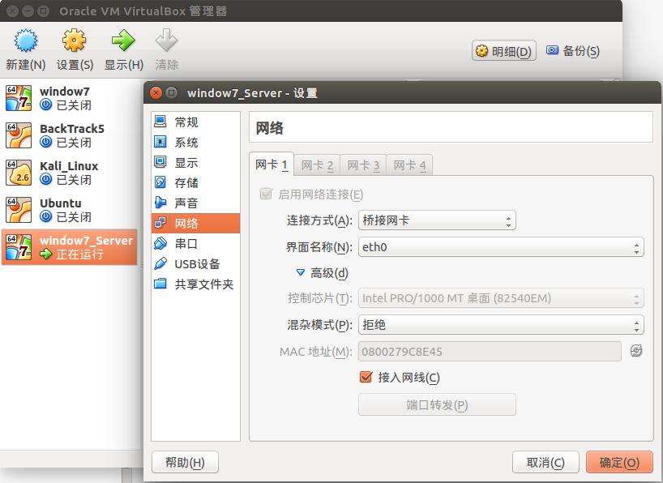Open 声音 audio settings category
663x483 pixels.
pyautogui.click(x=195, y=203)
